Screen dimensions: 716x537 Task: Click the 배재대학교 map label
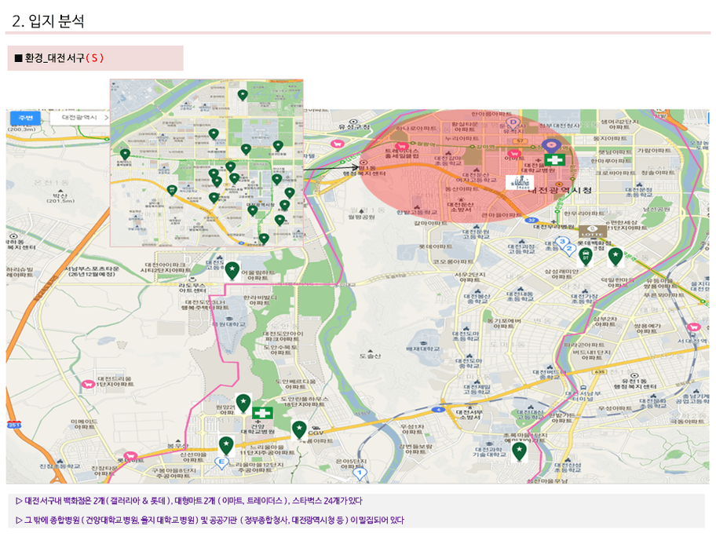(423, 349)
